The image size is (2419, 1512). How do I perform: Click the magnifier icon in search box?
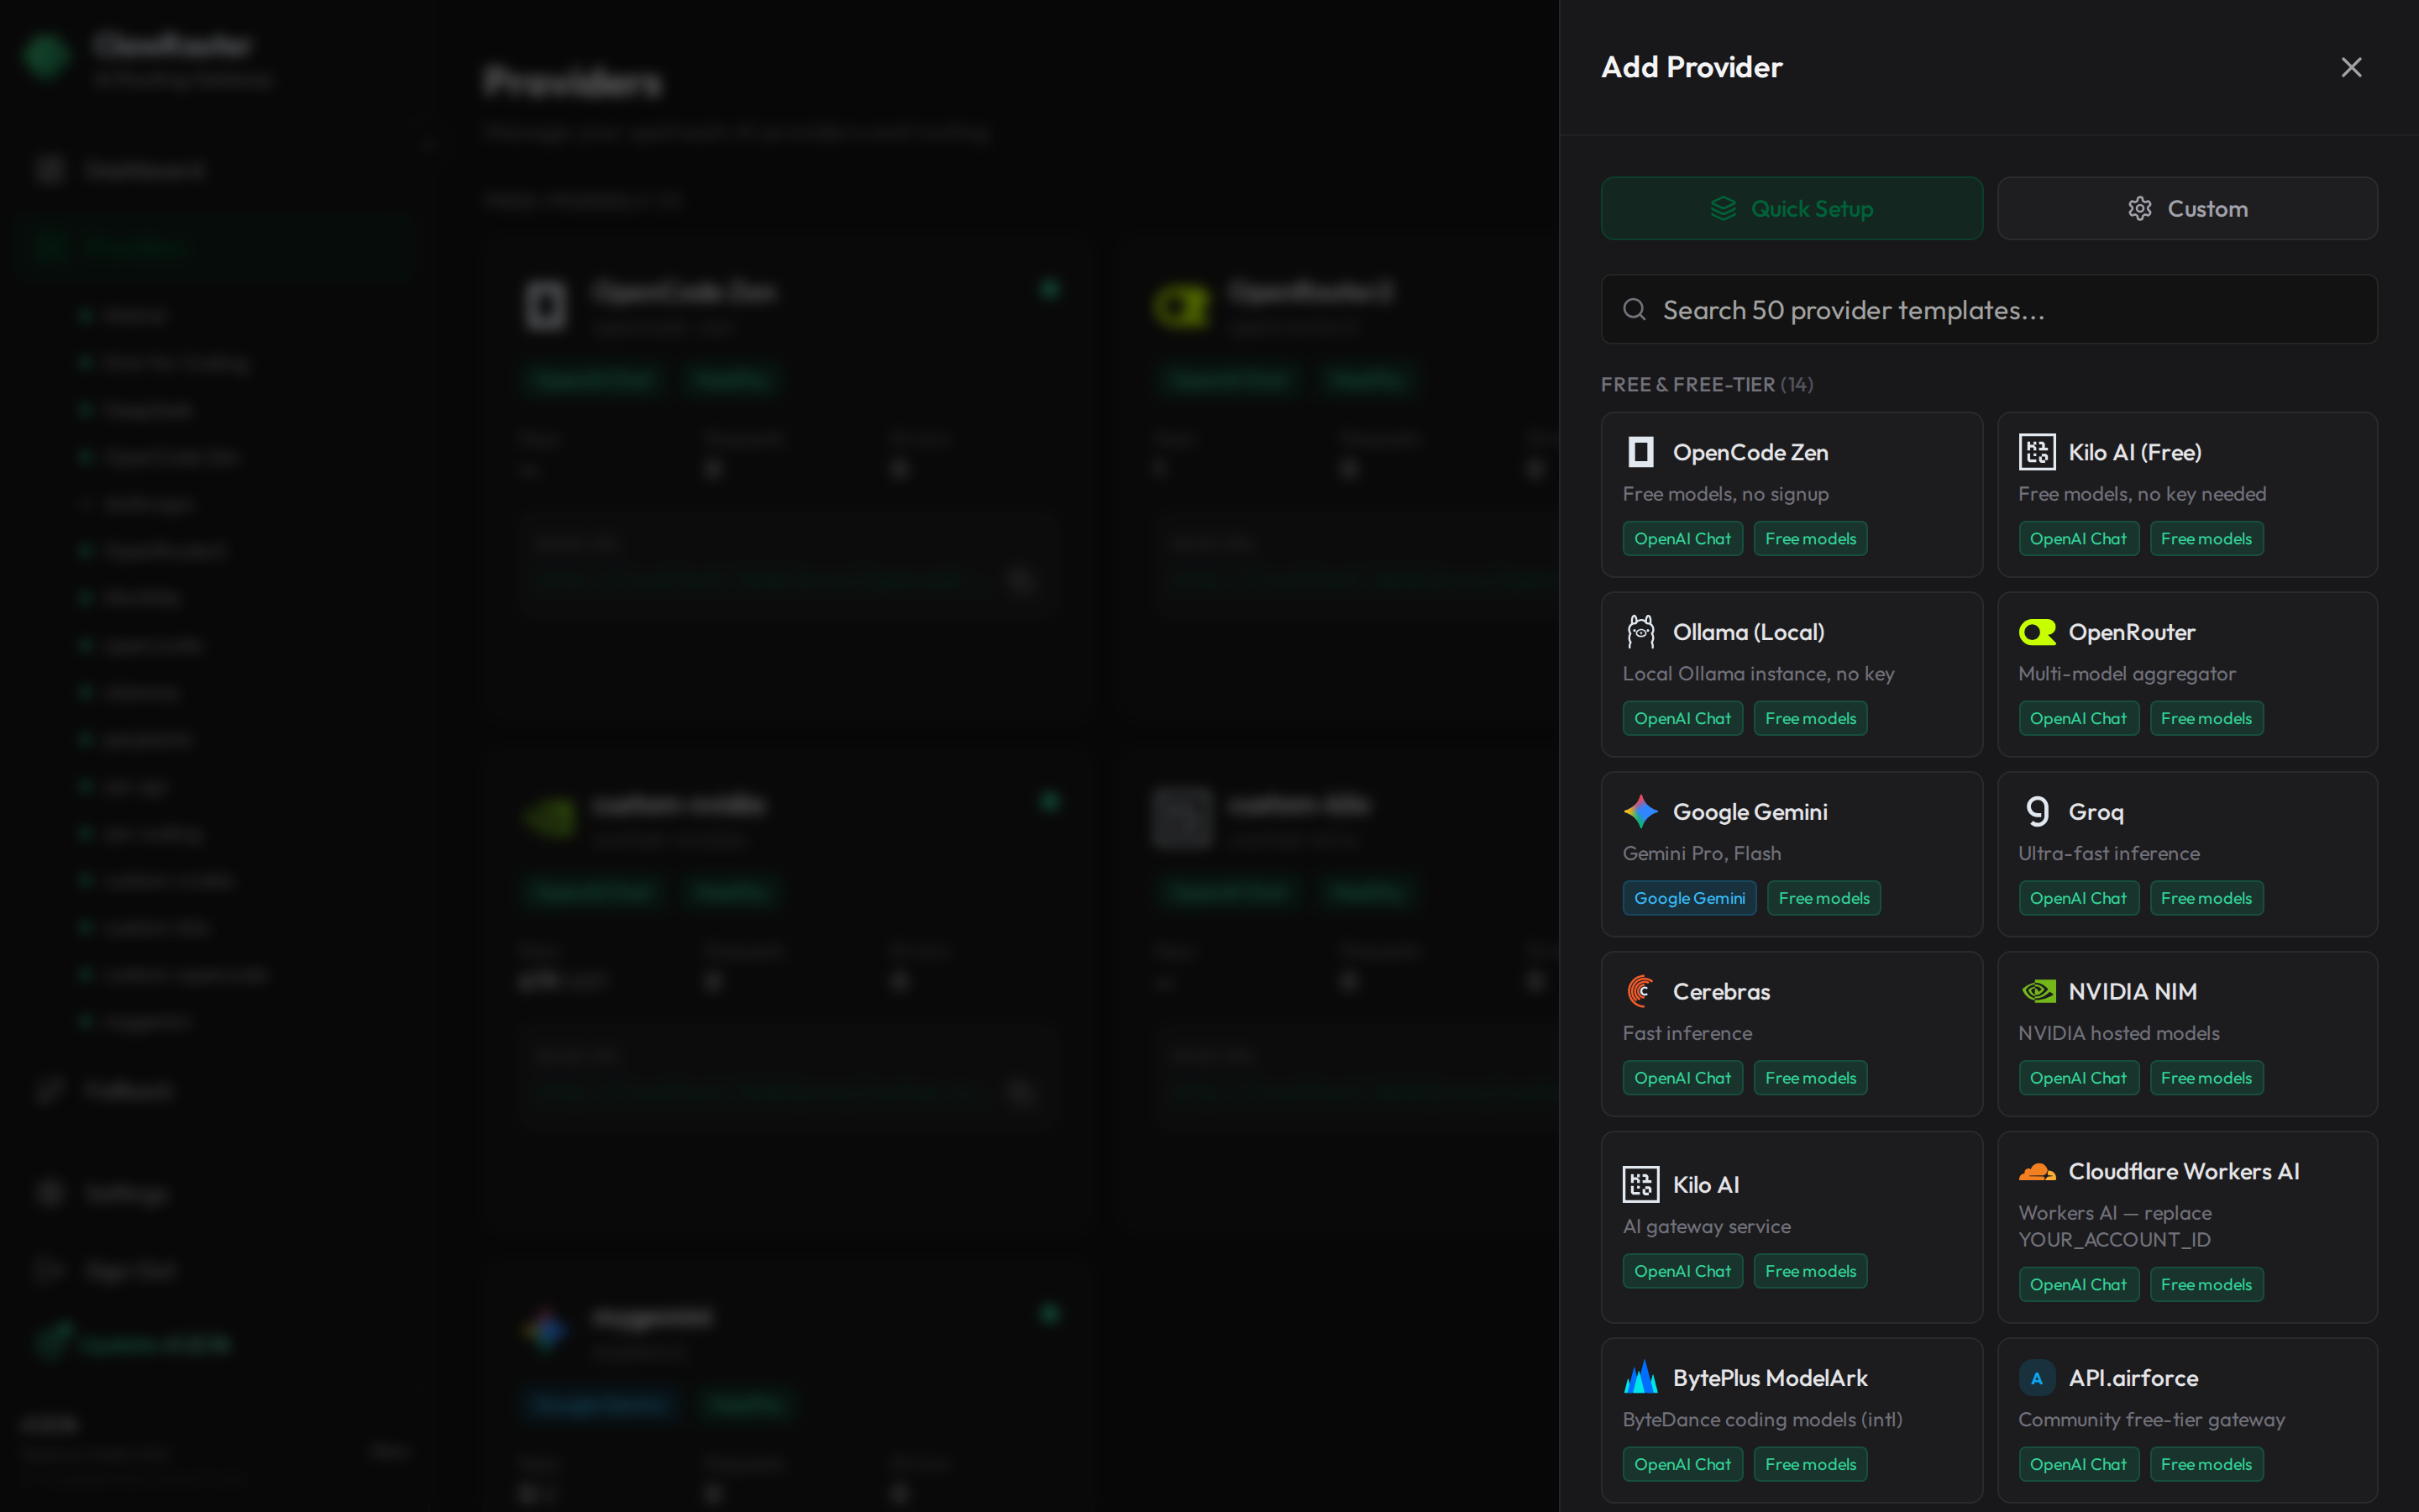(1635, 309)
